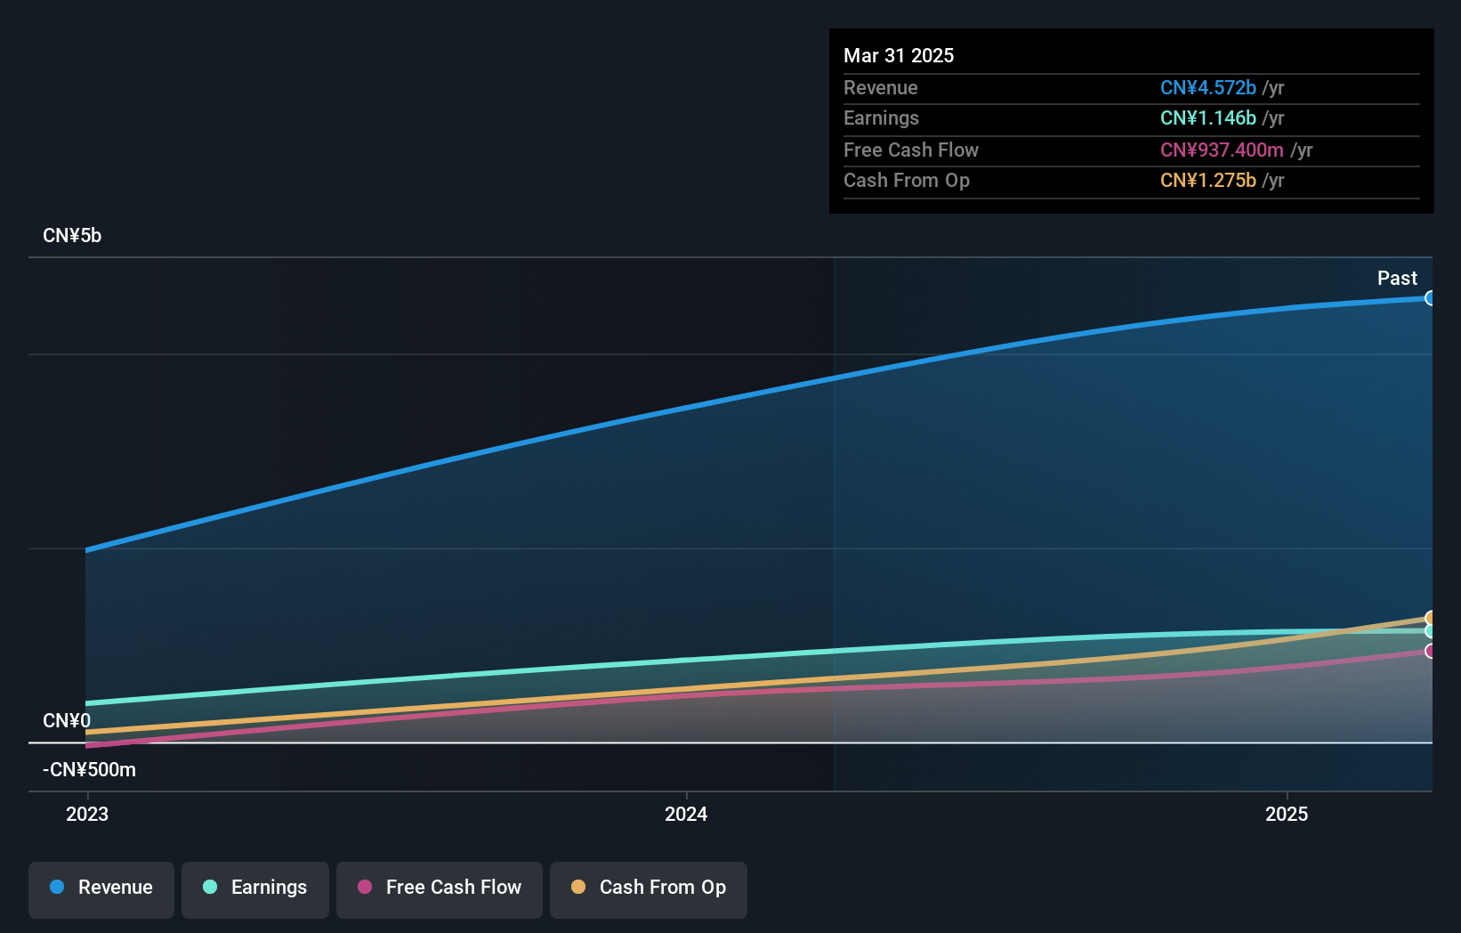Viewport: 1461px width, 933px height.
Task: Select the 2024 x-axis label
Action: pyautogui.click(x=686, y=814)
